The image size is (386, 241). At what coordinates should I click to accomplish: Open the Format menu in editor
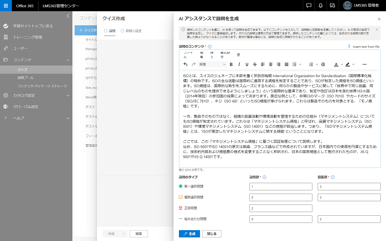225,55
